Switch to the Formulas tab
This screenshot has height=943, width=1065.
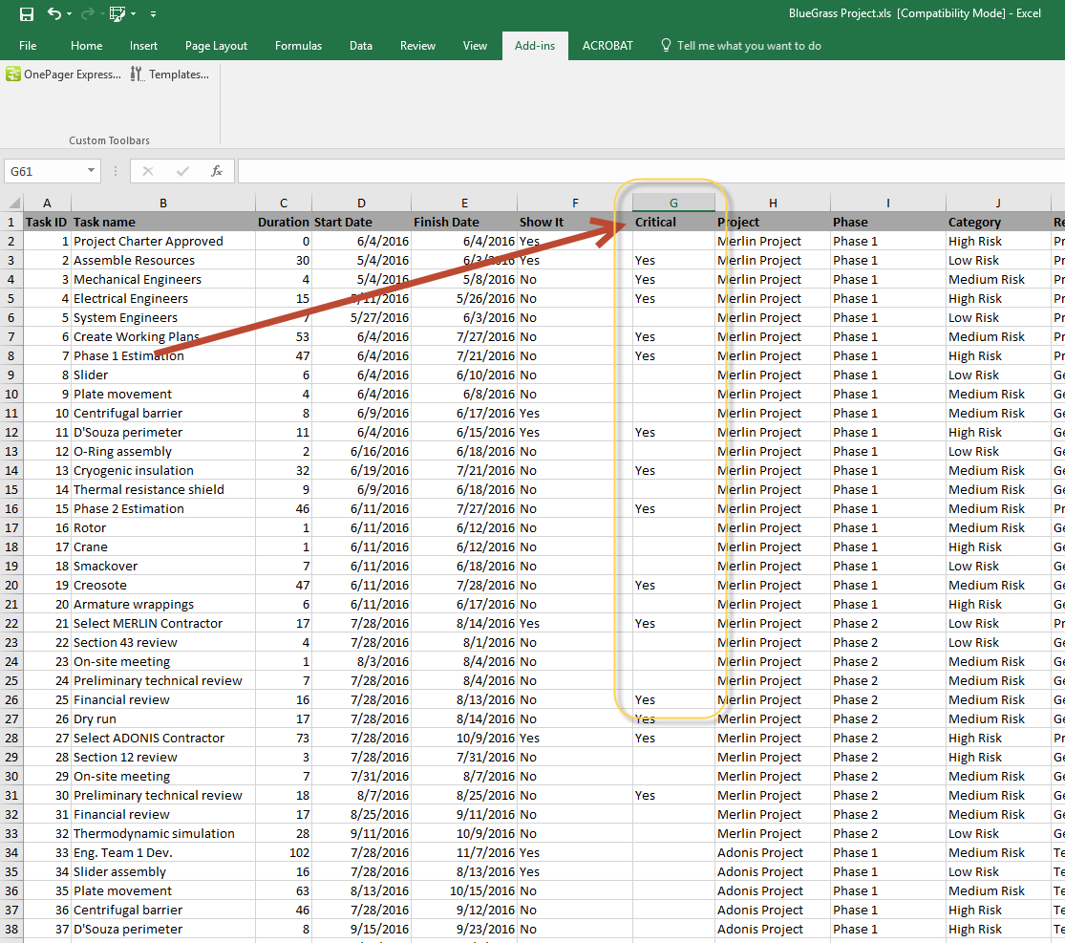pyautogui.click(x=298, y=46)
